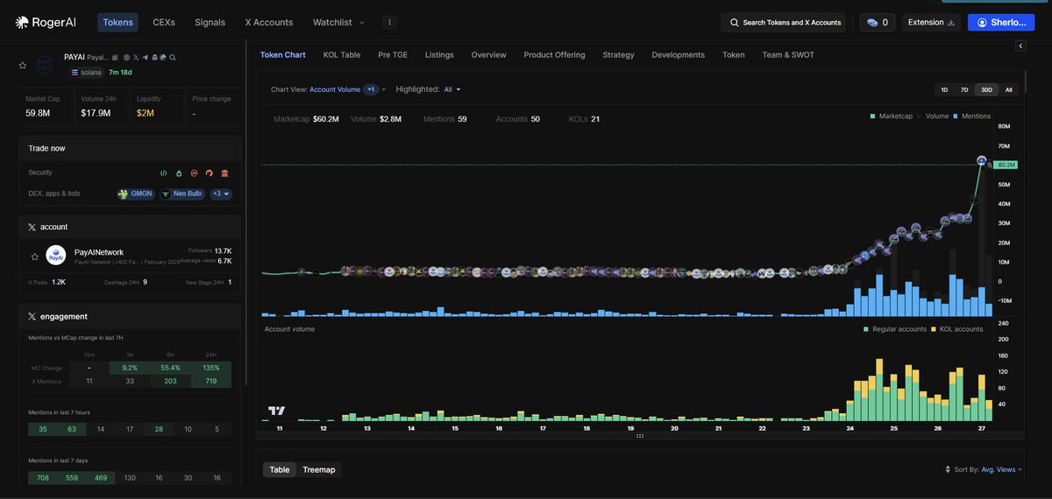This screenshot has width=1052, height=499.
Task: Favorite the PAYAI token with the star
Action: [x=23, y=66]
